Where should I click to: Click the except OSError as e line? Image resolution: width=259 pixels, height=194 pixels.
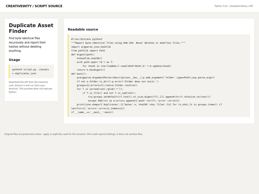pyautogui.click(x=134, y=101)
